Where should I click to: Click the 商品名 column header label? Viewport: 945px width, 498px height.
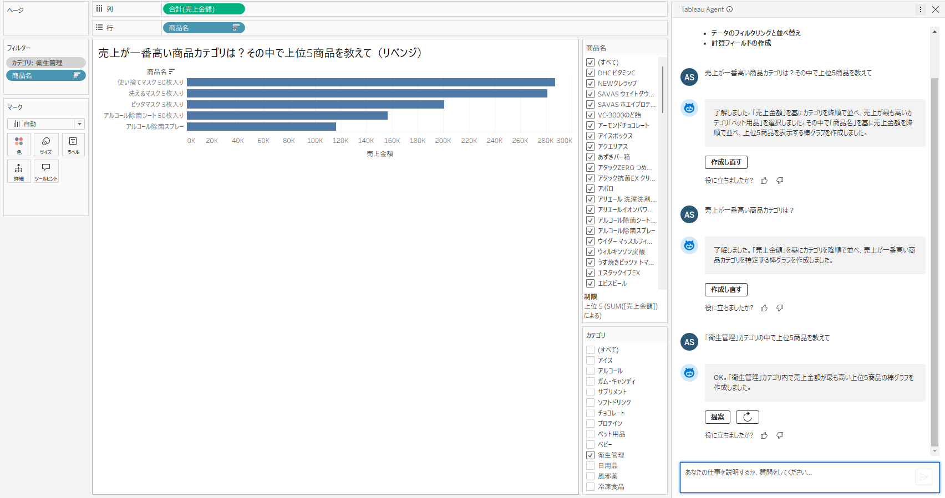157,72
